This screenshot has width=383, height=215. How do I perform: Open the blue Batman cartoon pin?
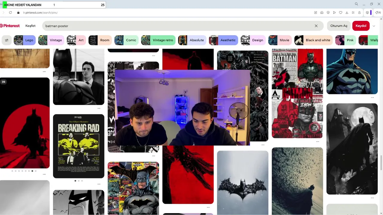tap(352, 71)
